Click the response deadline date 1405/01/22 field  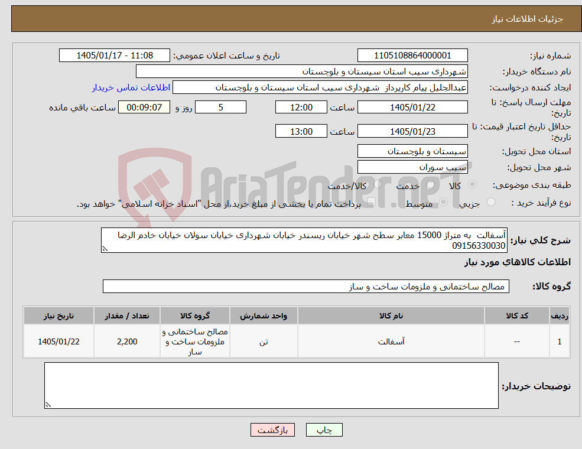[412, 108]
